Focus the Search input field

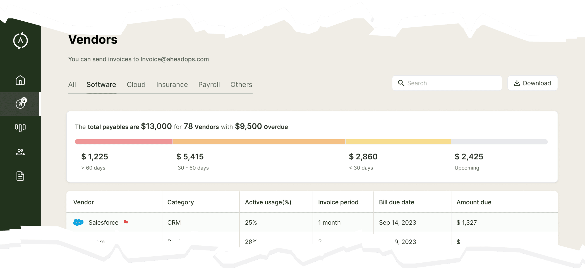[447, 83]
